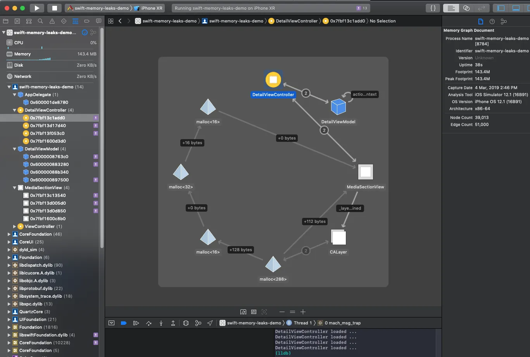
Task: Switch to the Version editor
Action: pyautogui.click(x=482, y=8)
